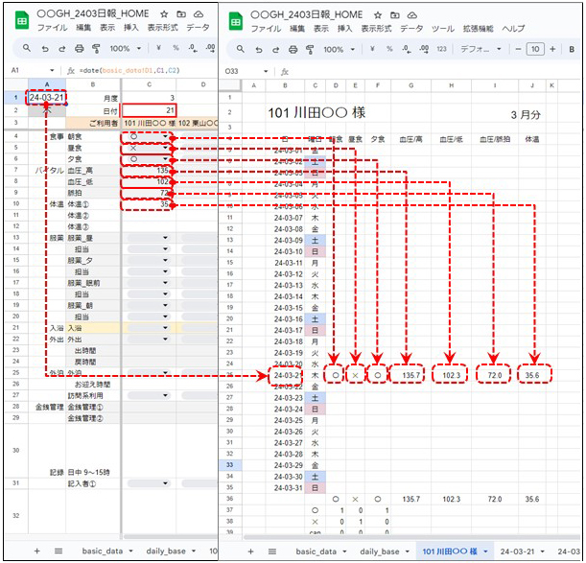The image size is (586, 563).
Task: Open ファイル menu in left window
Action: pos(52,28)
